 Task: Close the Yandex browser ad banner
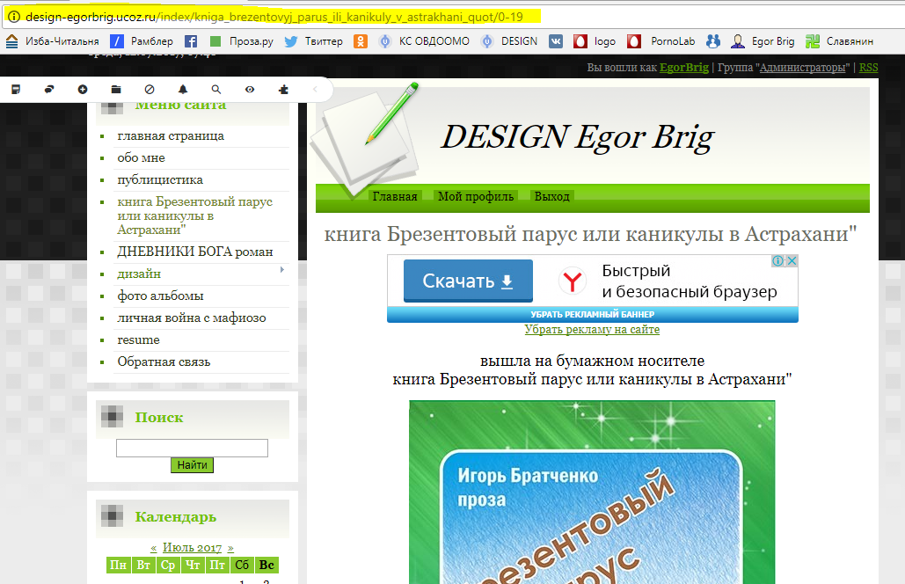tap(792, 261)
